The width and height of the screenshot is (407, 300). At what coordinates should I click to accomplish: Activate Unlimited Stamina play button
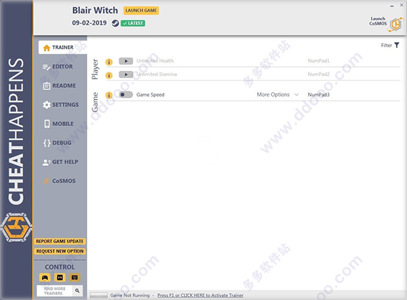[x=126, y=74]
